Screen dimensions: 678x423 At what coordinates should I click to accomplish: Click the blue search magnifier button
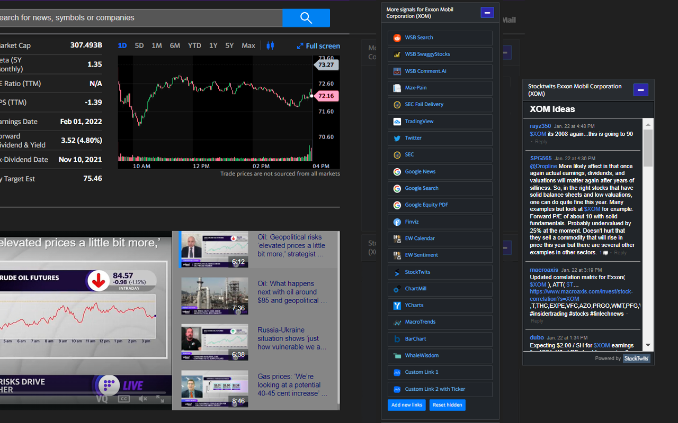[306, 17]
